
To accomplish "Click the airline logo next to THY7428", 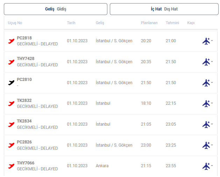I will (11, 62).
